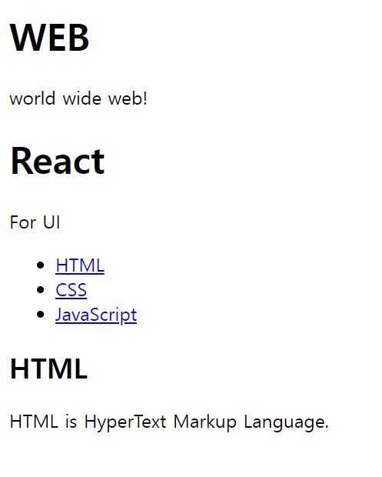This screenshot has height=477, width=382.
Task: Click the WEB main heading
Action: pyautogui.click(x=49, y=38)
